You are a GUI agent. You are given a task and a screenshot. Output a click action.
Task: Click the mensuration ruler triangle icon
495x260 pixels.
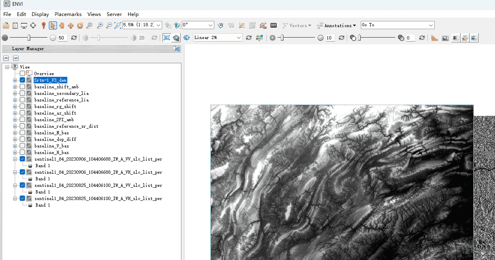pyautogui.click(x=435, y=38)
